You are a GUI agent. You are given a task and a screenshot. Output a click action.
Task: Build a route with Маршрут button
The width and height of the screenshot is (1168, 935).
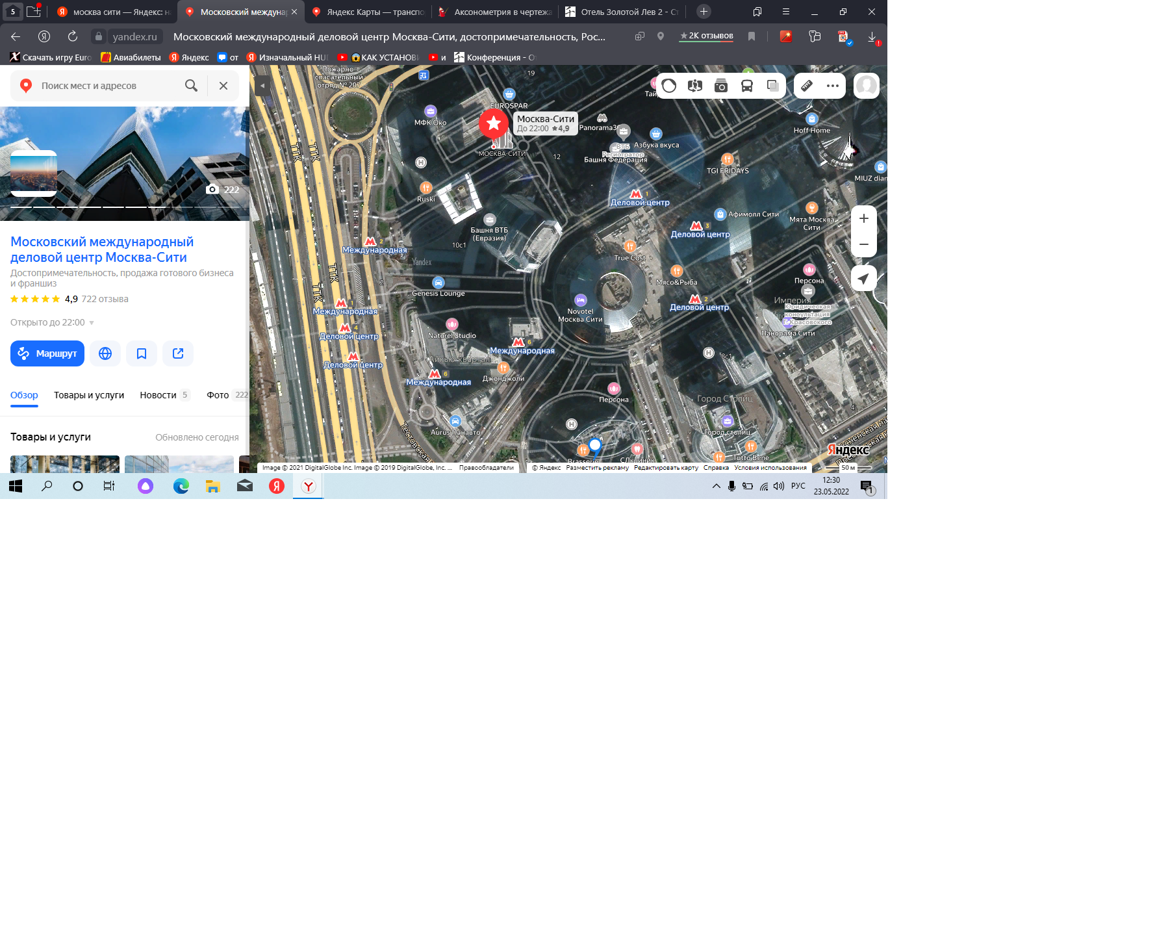[47, 353]
